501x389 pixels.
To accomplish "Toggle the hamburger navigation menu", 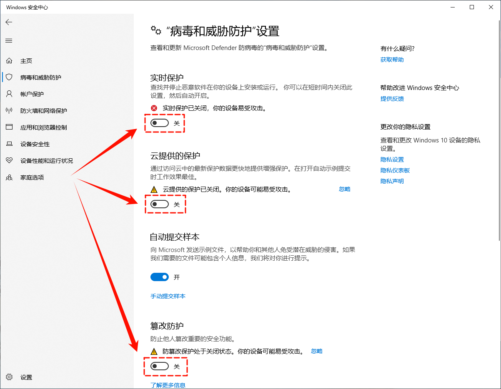I will pyautogui.click(x=9, y=40).
